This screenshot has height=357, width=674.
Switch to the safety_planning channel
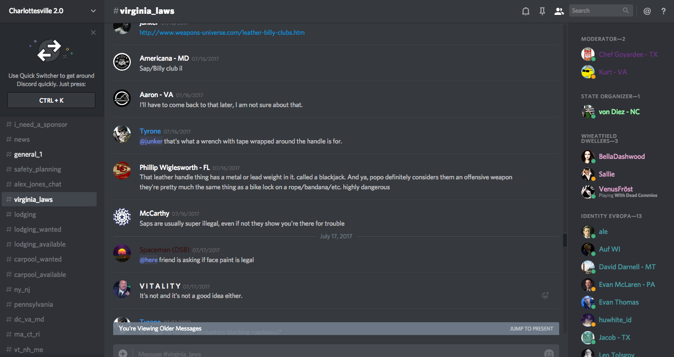click(x=38, y=169)
